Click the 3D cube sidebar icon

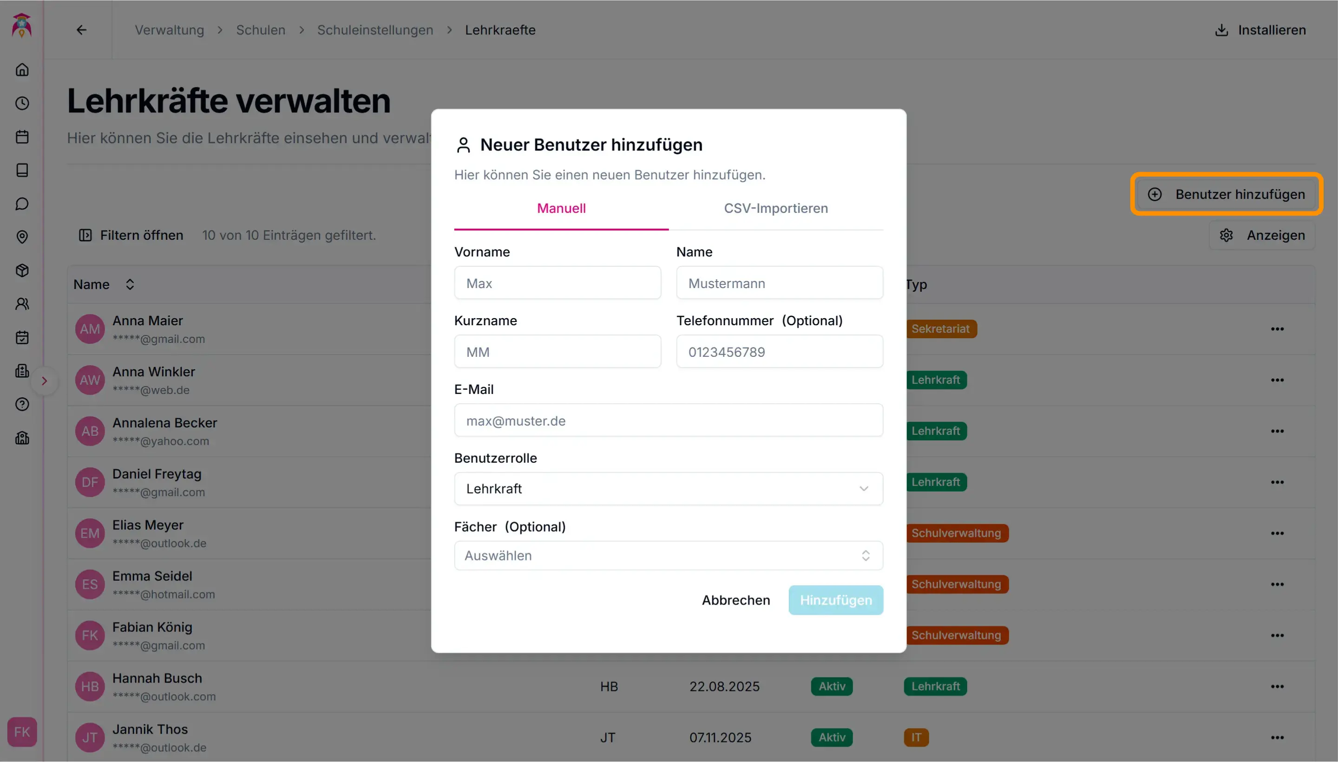click(x=22, y=270)
